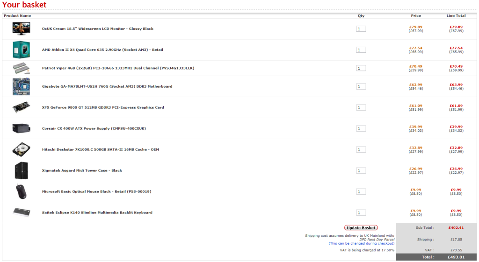The image size is (479, 262).
Task: Click the Microsoft optical mouse thumbnail
Action: point(21,191)
